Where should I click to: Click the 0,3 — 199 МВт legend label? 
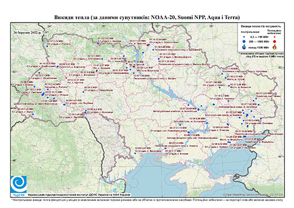click(x=259, y=37)
